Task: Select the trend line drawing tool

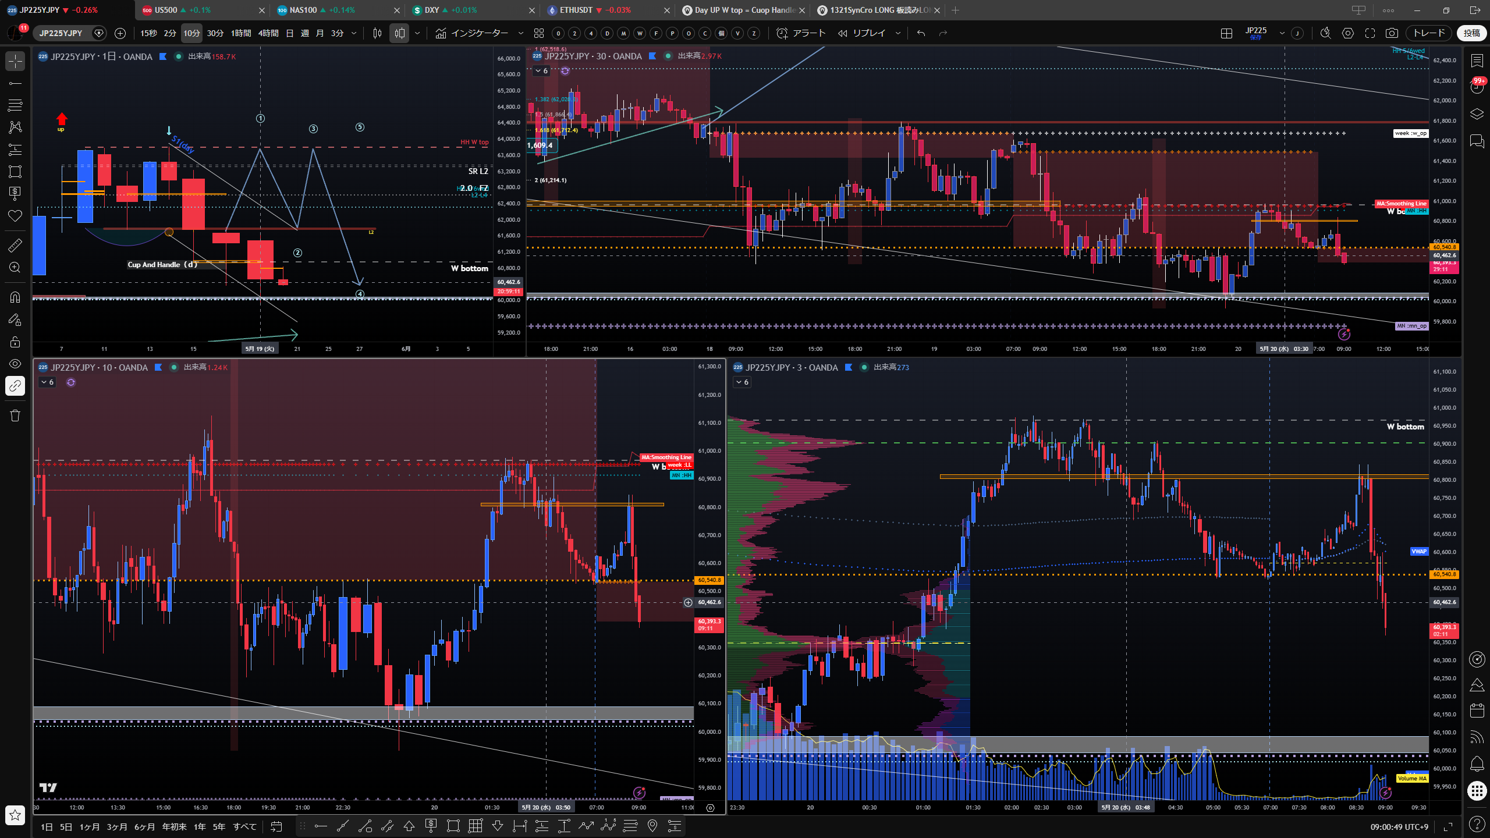Action: coord(15,83)
